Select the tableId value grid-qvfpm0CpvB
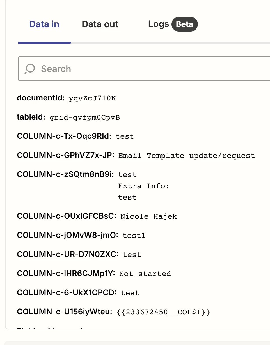The height and width of the screenshot is (345, 270). [84, 118]
